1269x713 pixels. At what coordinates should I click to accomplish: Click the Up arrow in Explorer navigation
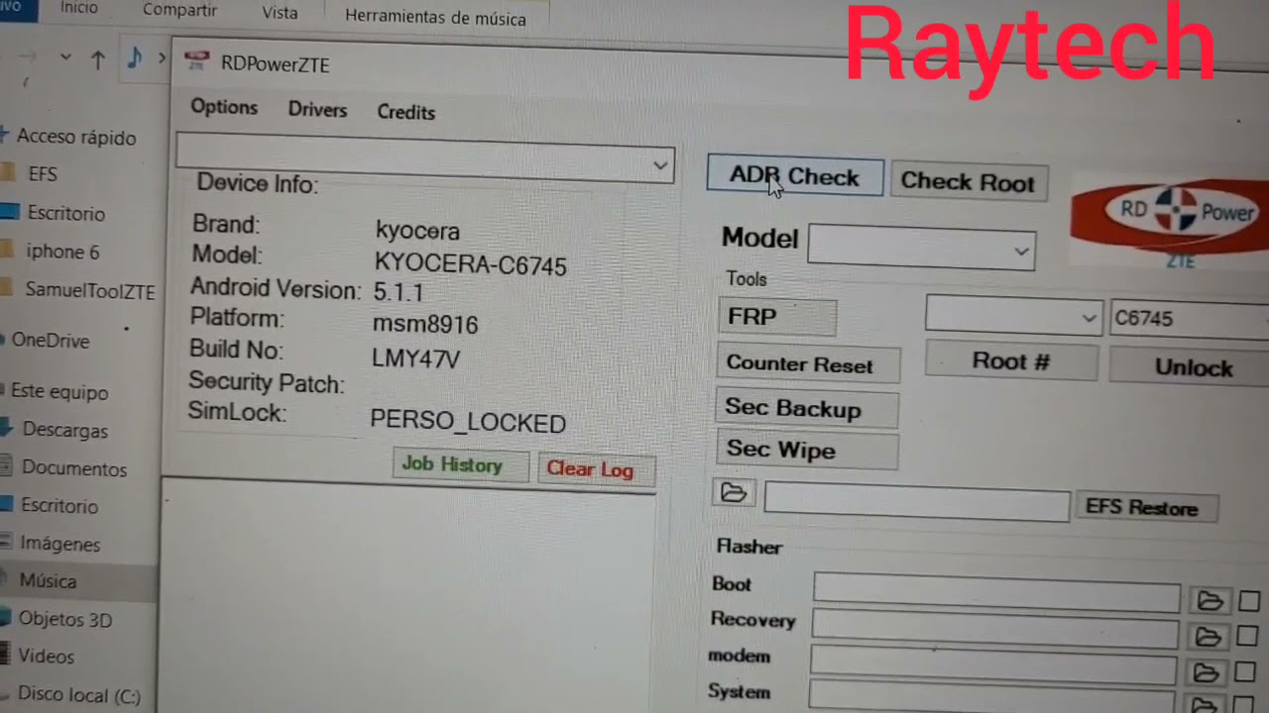point(97,60)
